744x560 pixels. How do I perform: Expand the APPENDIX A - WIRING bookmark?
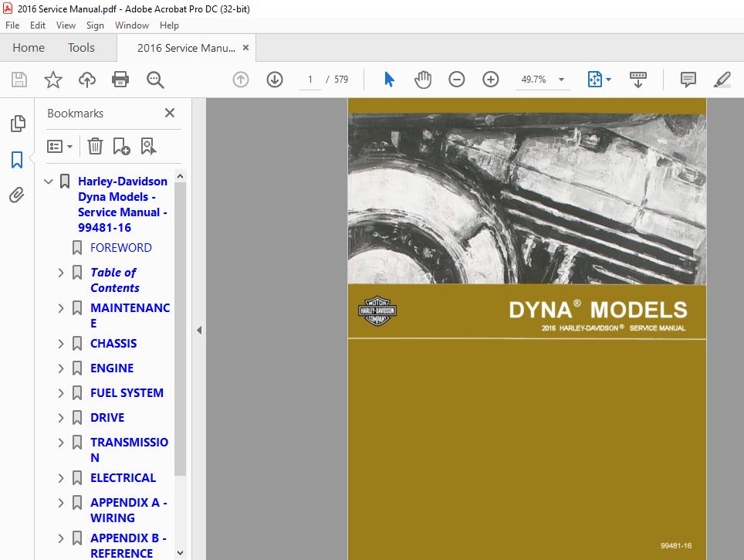(x=61, y=503)
